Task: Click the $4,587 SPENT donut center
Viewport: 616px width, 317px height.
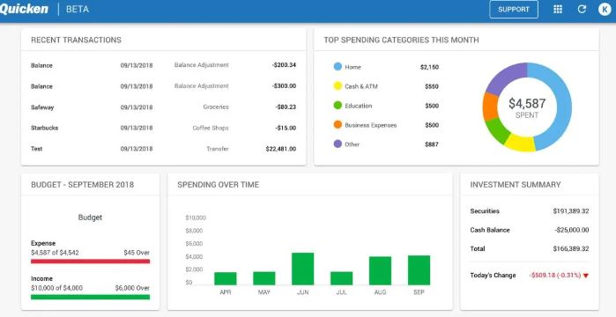Action: pyautogui.click(x=527, y=107)
